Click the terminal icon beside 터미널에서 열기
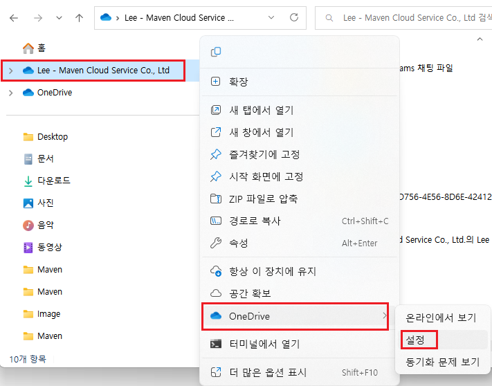The image size is (492, 386). click(216, 344)
